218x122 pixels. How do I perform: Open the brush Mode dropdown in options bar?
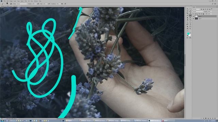click(x=22, y=4)
